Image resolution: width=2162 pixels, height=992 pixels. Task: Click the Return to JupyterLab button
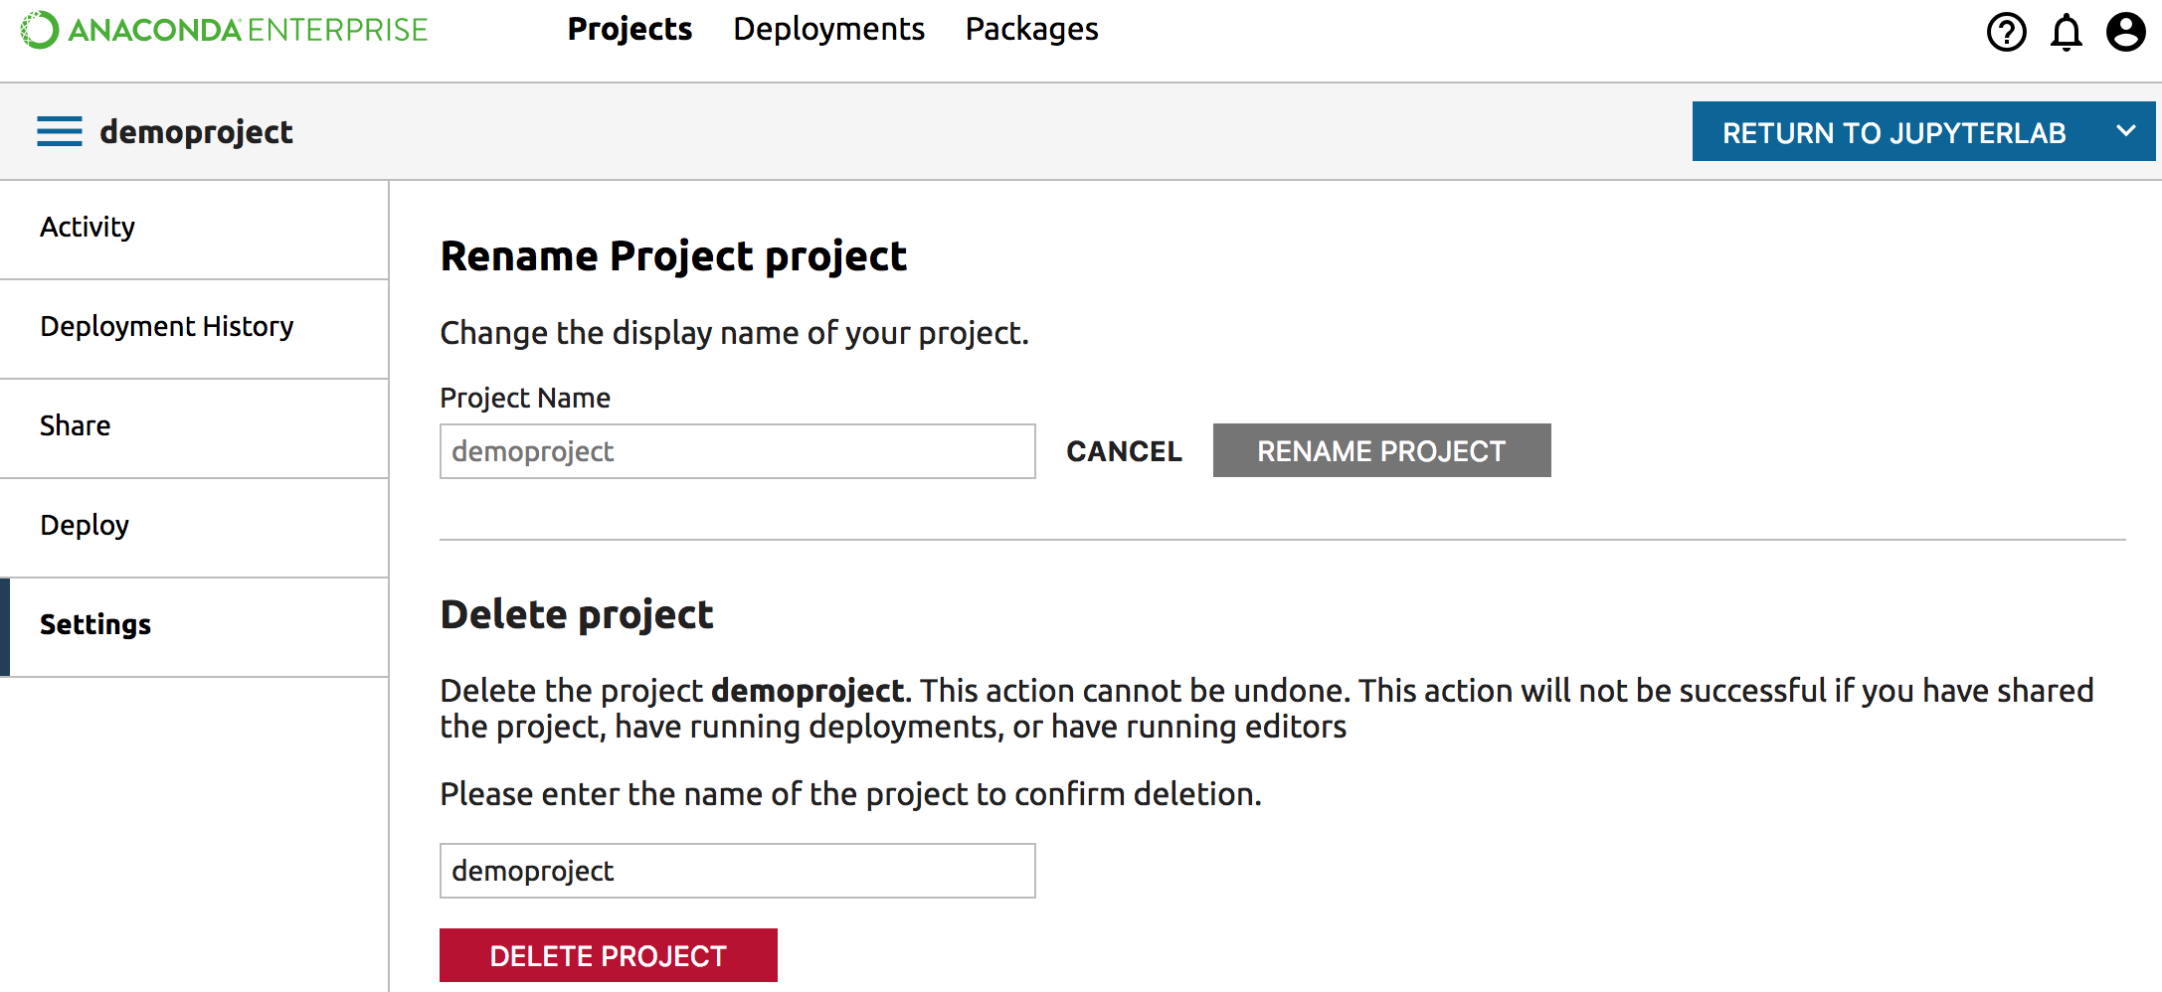[1893, 132]
